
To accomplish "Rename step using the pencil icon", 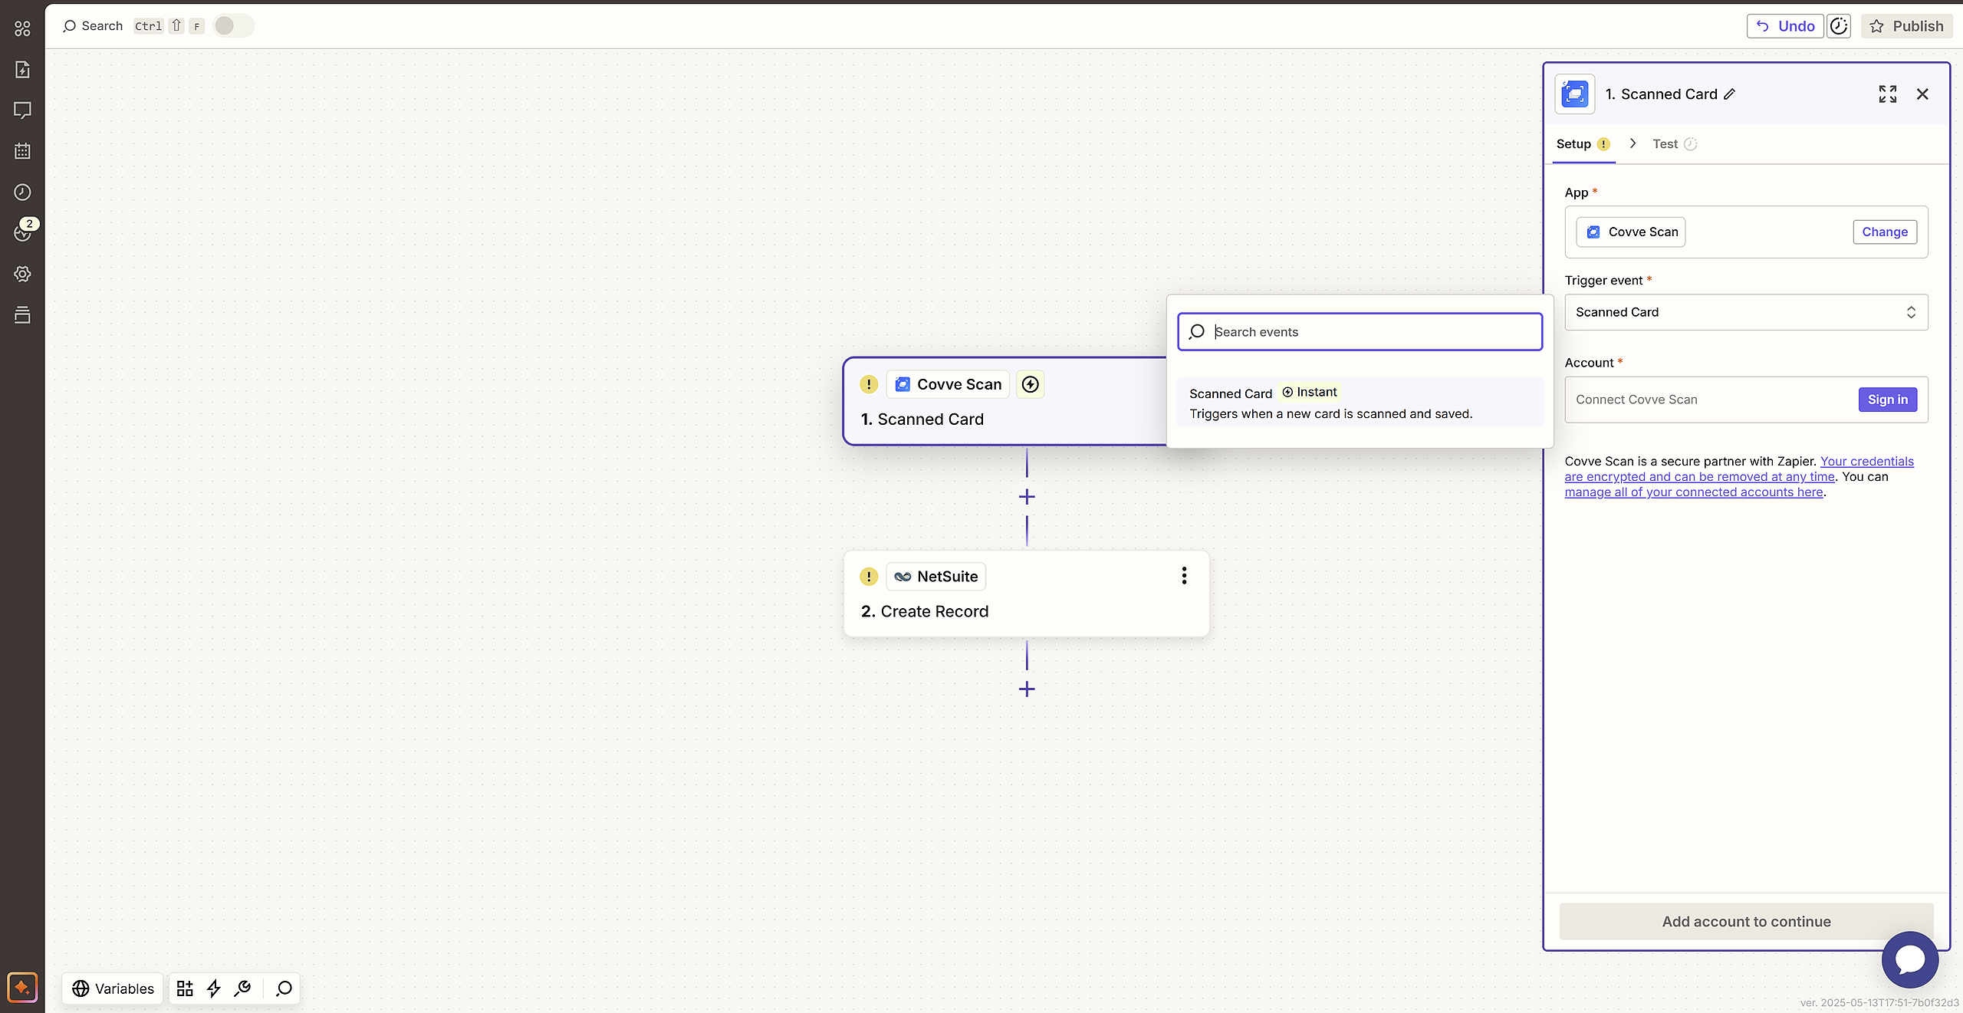I will (x=1730, y=94).
